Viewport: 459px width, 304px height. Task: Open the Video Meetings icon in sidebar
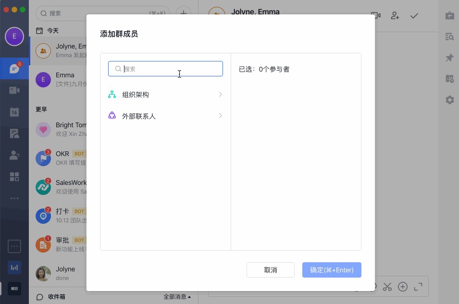pos(14,90)
